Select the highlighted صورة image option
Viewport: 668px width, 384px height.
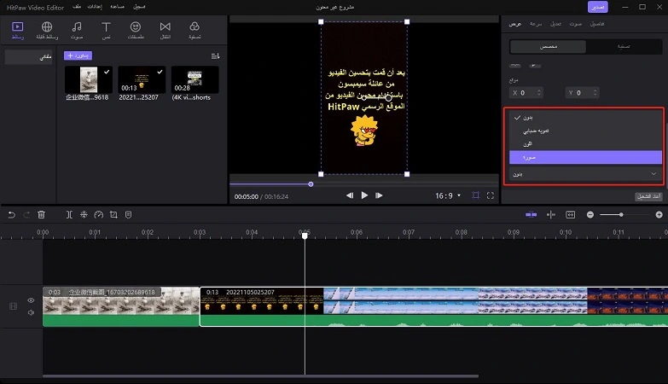click(585, 157)
